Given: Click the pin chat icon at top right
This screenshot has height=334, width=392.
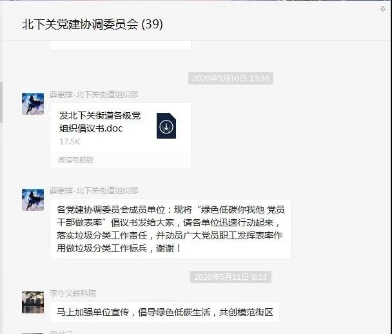Looking at the screenshot, I should coord(383,9).
